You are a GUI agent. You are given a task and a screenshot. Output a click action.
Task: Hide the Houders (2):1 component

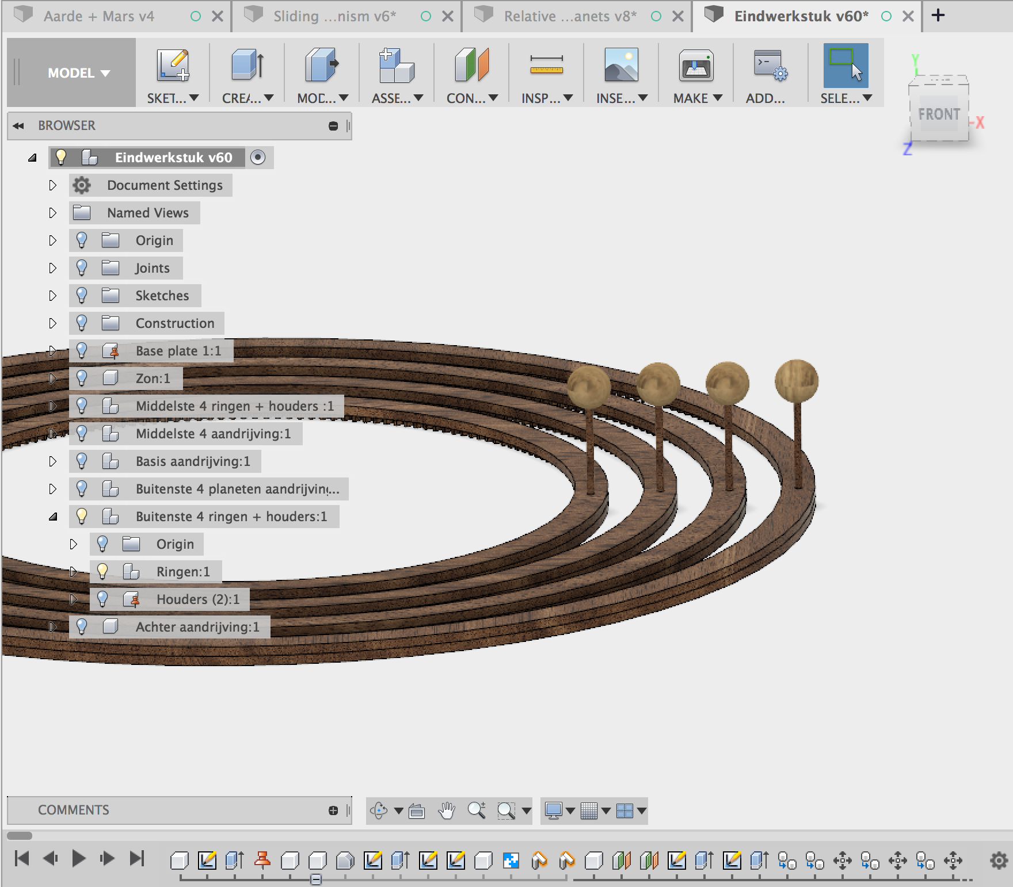(x=104, y=599)
